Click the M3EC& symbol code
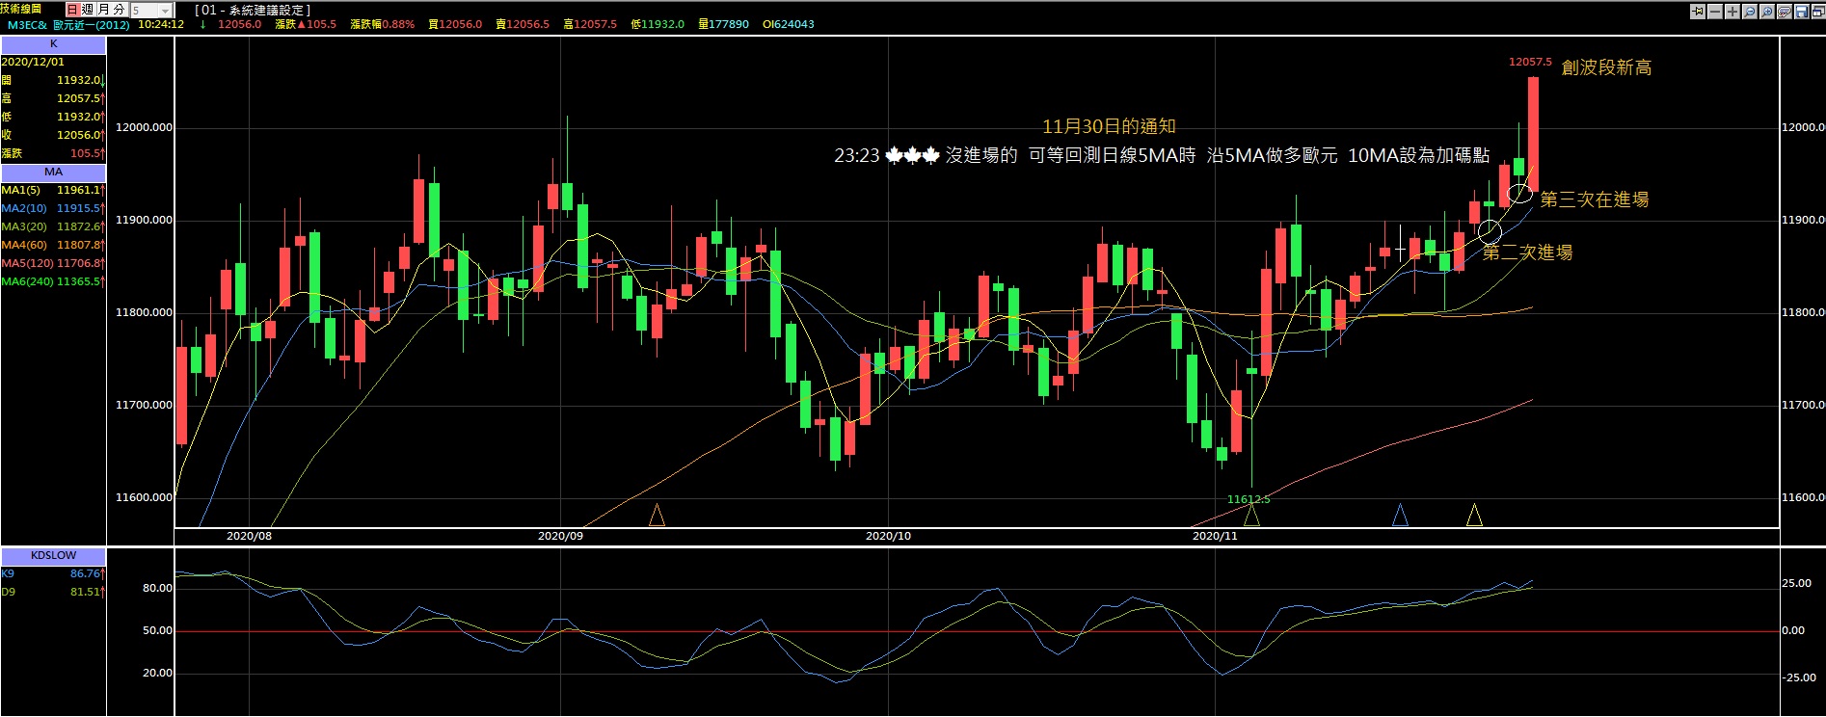The width and height of the screenshot is (1826, 717). pyautogui.click(x=27, y=24)
